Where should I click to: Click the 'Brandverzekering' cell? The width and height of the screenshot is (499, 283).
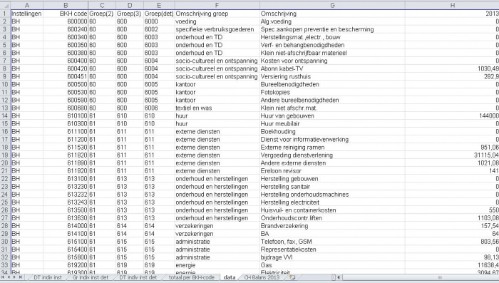click(x=332, y=226)
